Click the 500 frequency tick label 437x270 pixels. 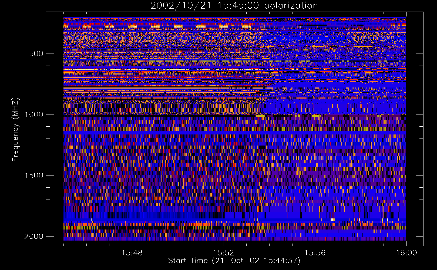36,53
